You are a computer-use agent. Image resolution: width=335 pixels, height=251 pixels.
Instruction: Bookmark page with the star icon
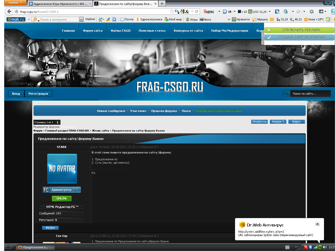tap(172, 12)
